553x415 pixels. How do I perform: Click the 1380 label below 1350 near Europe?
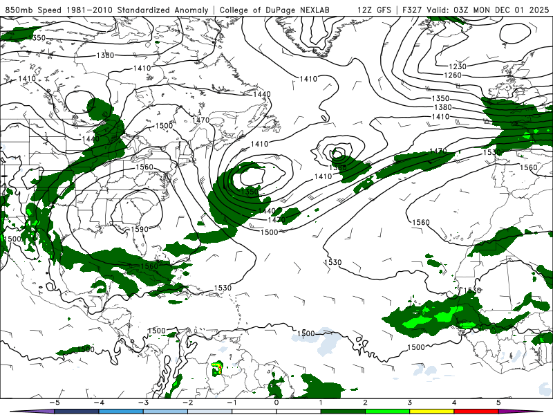coord(442,107)
